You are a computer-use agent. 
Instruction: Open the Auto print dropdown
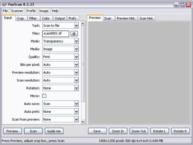pyautogui.click(x=60, y=112)
